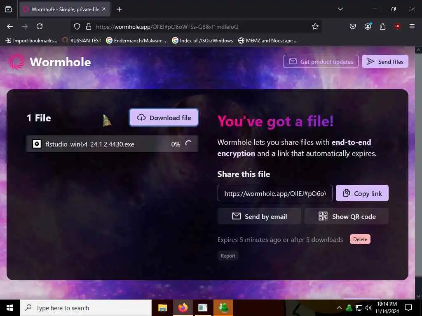422x316 pixels.
Task: Open the clock showing 10:14 PM
Action: pos(387,308)
